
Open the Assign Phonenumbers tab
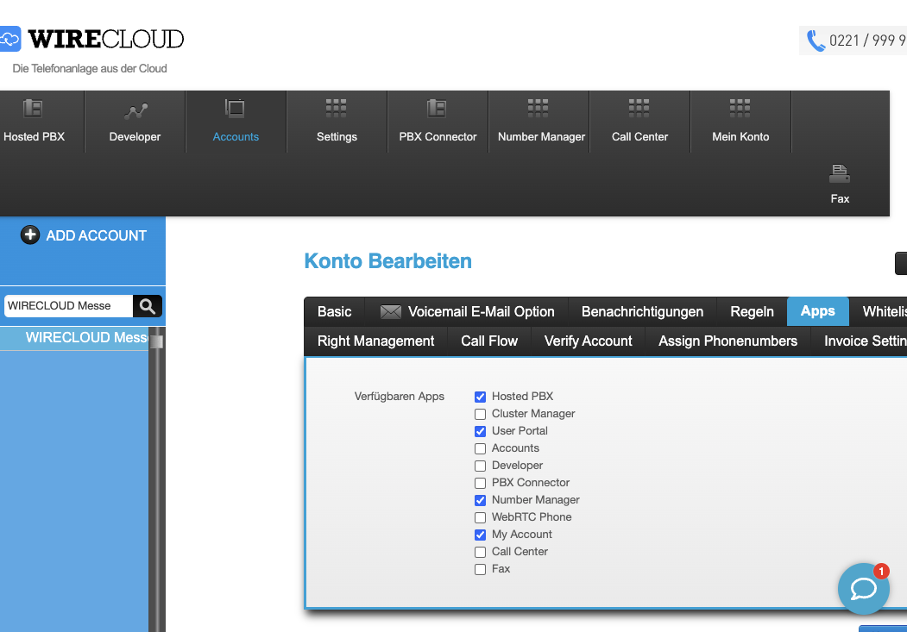pos(727,341)
